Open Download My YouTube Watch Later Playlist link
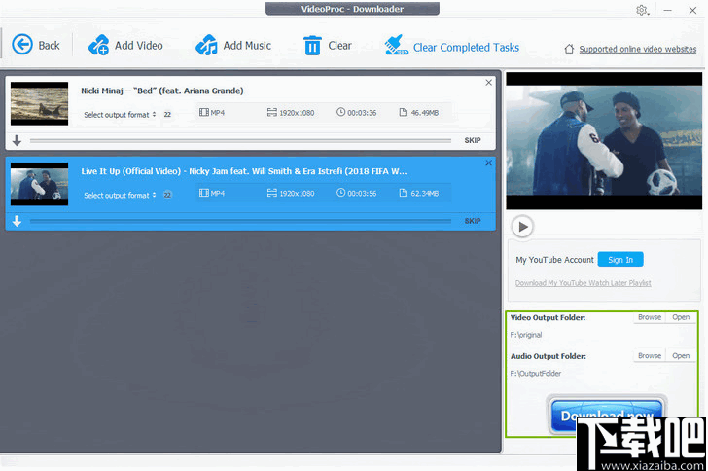Viewport: 708px width, 471px height. [583, 283]
